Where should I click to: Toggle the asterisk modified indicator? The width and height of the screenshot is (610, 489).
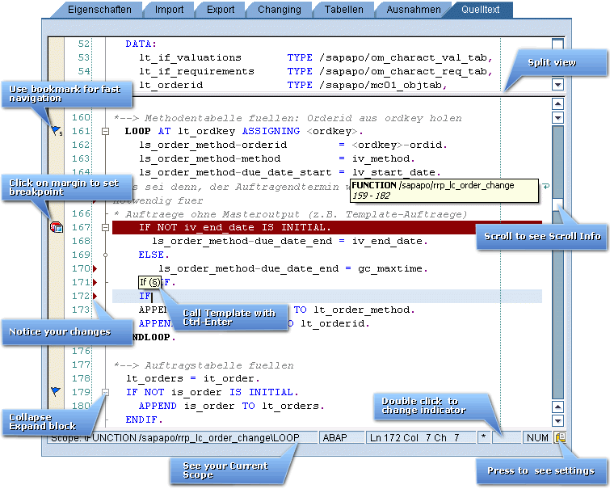click(x=483, y=437)
